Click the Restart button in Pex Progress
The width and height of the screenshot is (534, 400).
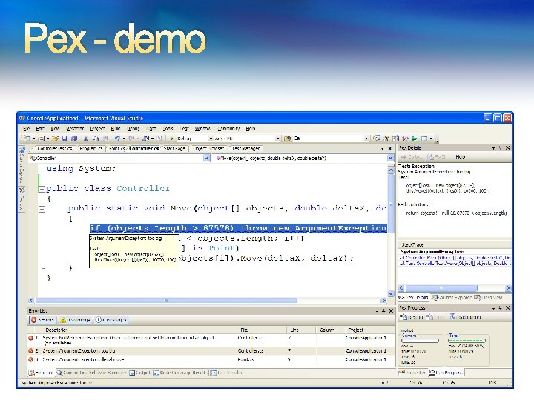(x=412, y=317)
